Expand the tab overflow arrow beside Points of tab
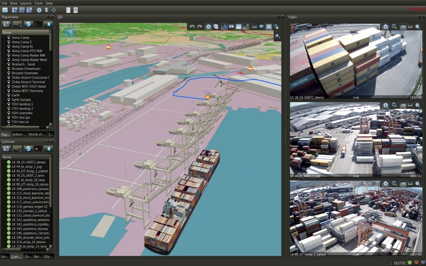 tap(51, 135)
